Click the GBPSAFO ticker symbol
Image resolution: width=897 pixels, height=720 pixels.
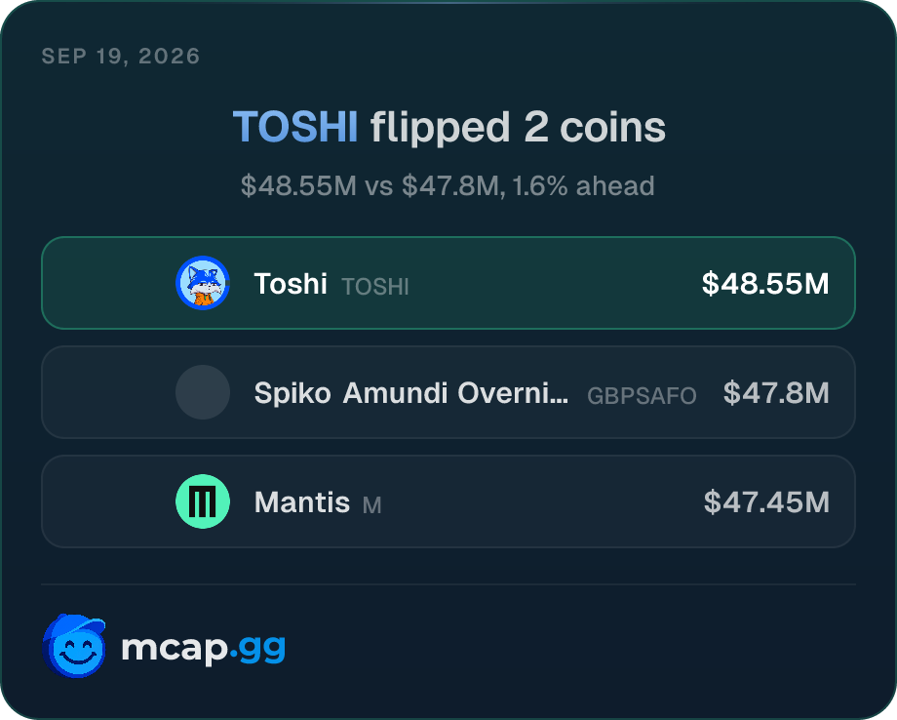[642, 396]
